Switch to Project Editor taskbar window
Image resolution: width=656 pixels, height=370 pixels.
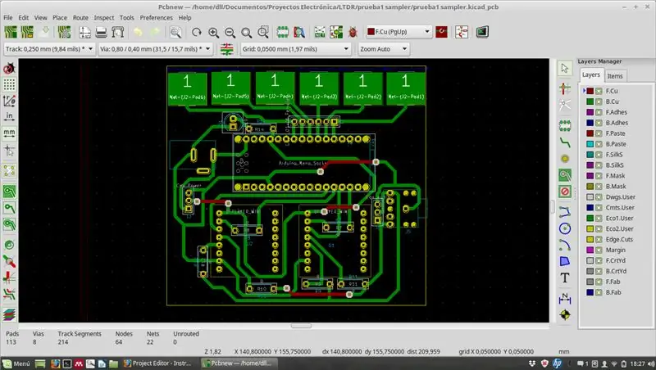pos(157,363)
